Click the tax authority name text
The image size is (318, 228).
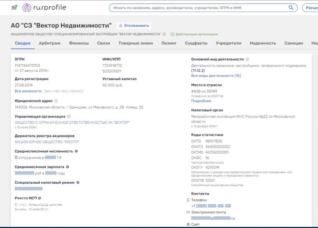point(243,119)
